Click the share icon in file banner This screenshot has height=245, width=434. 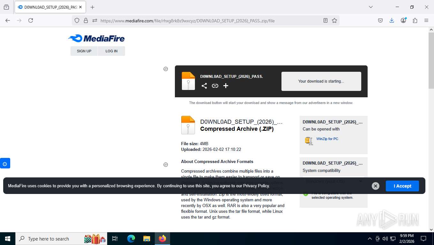point(204,86)
